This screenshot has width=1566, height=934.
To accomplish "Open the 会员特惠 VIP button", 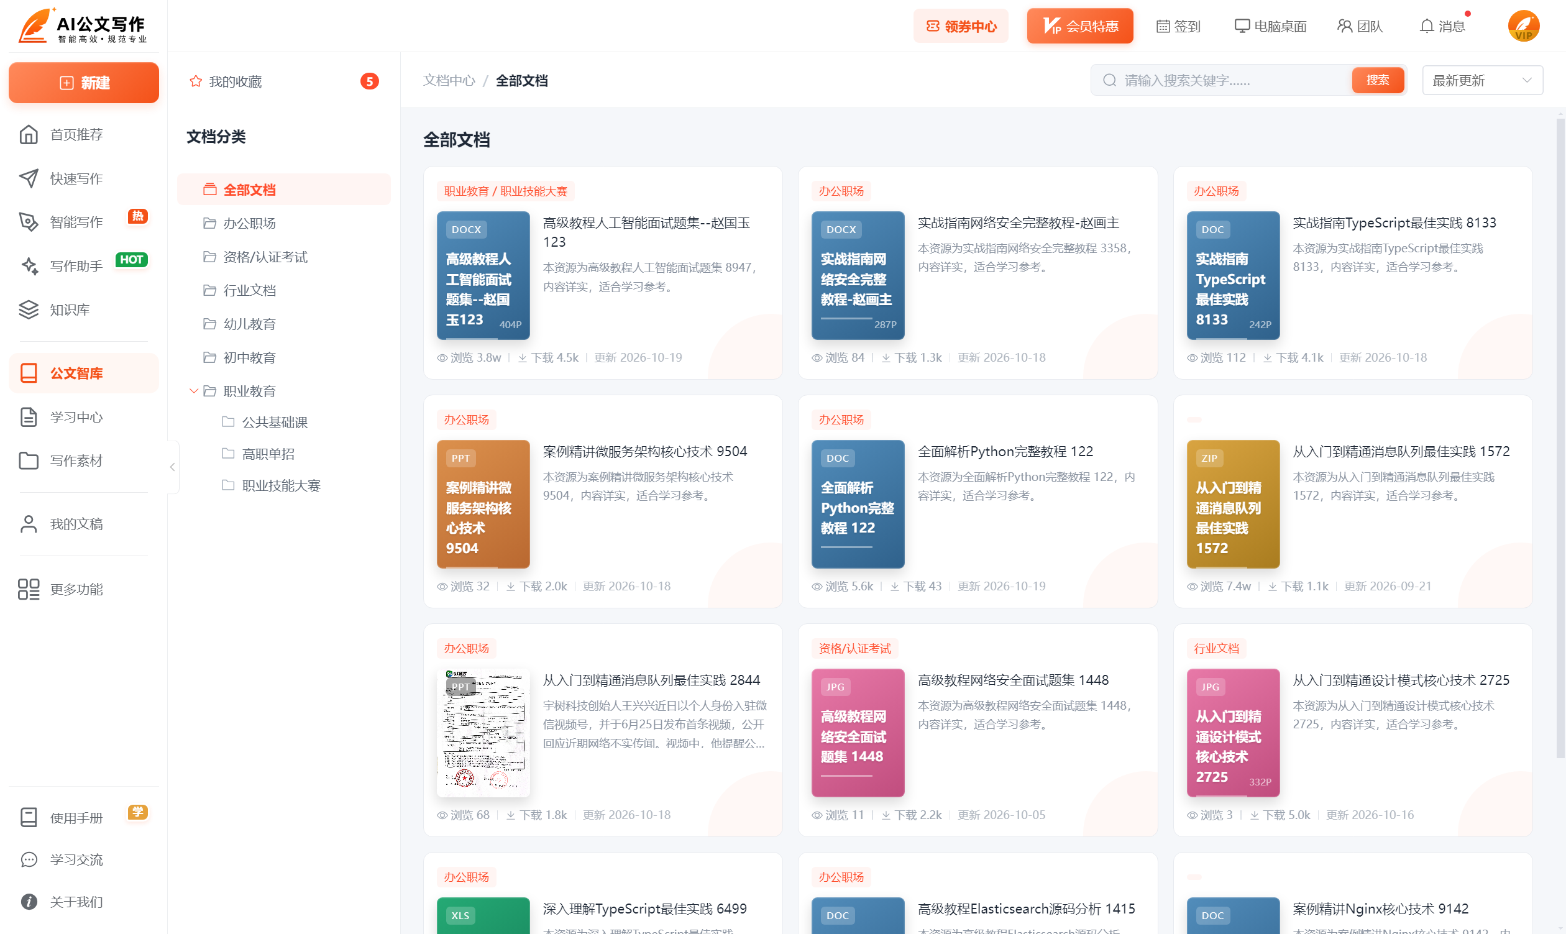I will click(x=1080, y=26).
